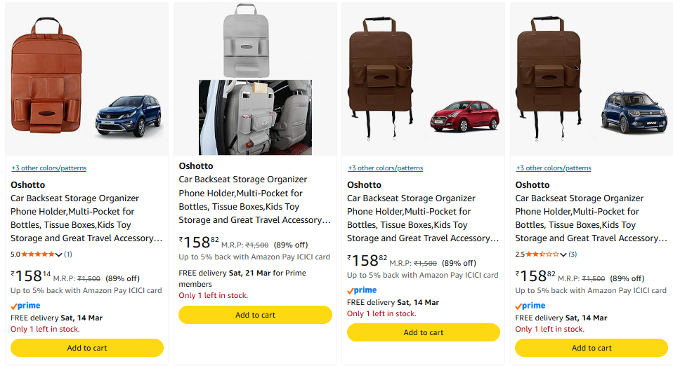Open "+3 other colors/patterns" on first product
Screen dimensions: 673x366
[49, 168]
